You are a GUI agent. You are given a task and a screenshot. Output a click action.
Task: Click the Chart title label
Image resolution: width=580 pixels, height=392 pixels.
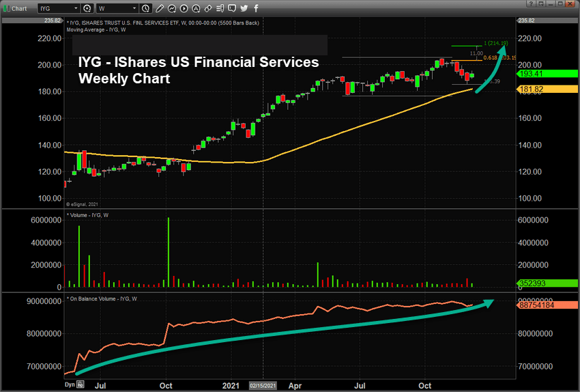(x=19, y=8)
